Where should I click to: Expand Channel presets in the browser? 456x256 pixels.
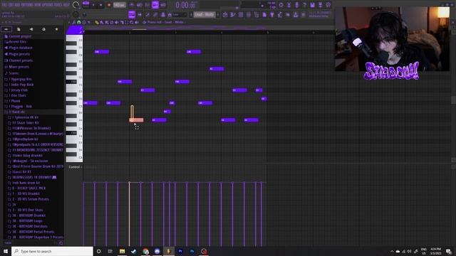pos(21,60)
